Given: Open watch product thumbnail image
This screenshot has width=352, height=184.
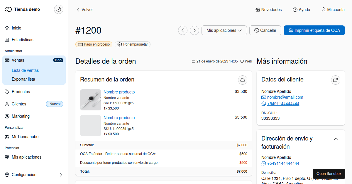Looking at the screenshot, I should click(x=91, y=100).
